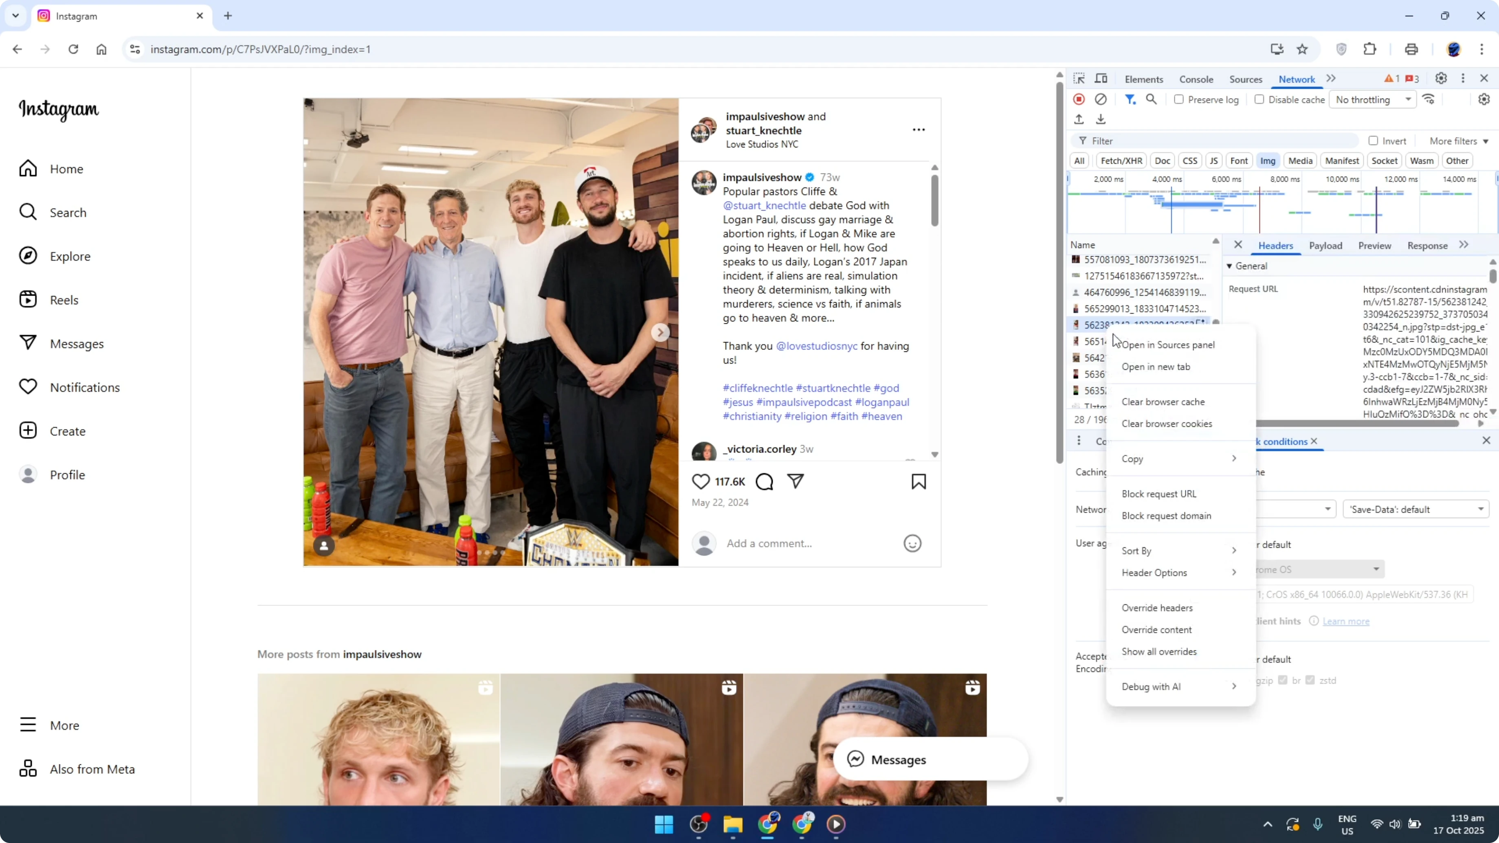The width and height of the screenshot is (1499, 843).
Task: Save the post with the bookmark icon
Action: tap(918, 482)
